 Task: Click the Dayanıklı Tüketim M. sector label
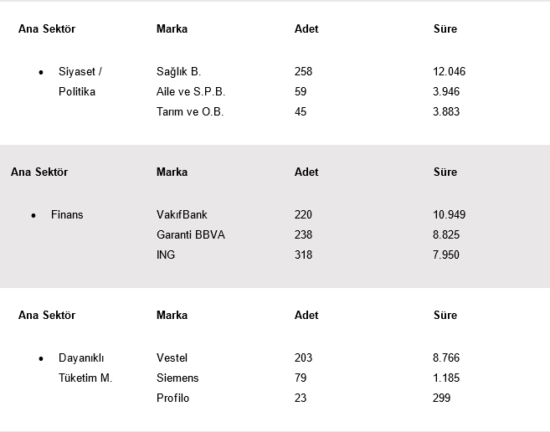click(85, 368)
